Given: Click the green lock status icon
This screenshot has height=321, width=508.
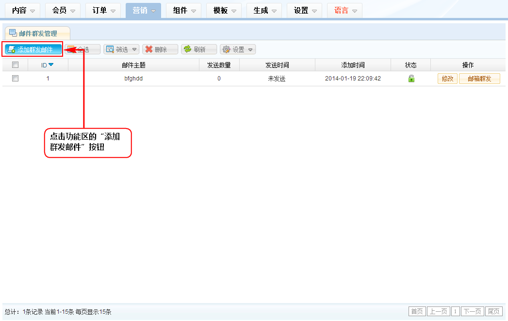Looking at the screenshot, I should pyautogui.click(x=411, y=79).
